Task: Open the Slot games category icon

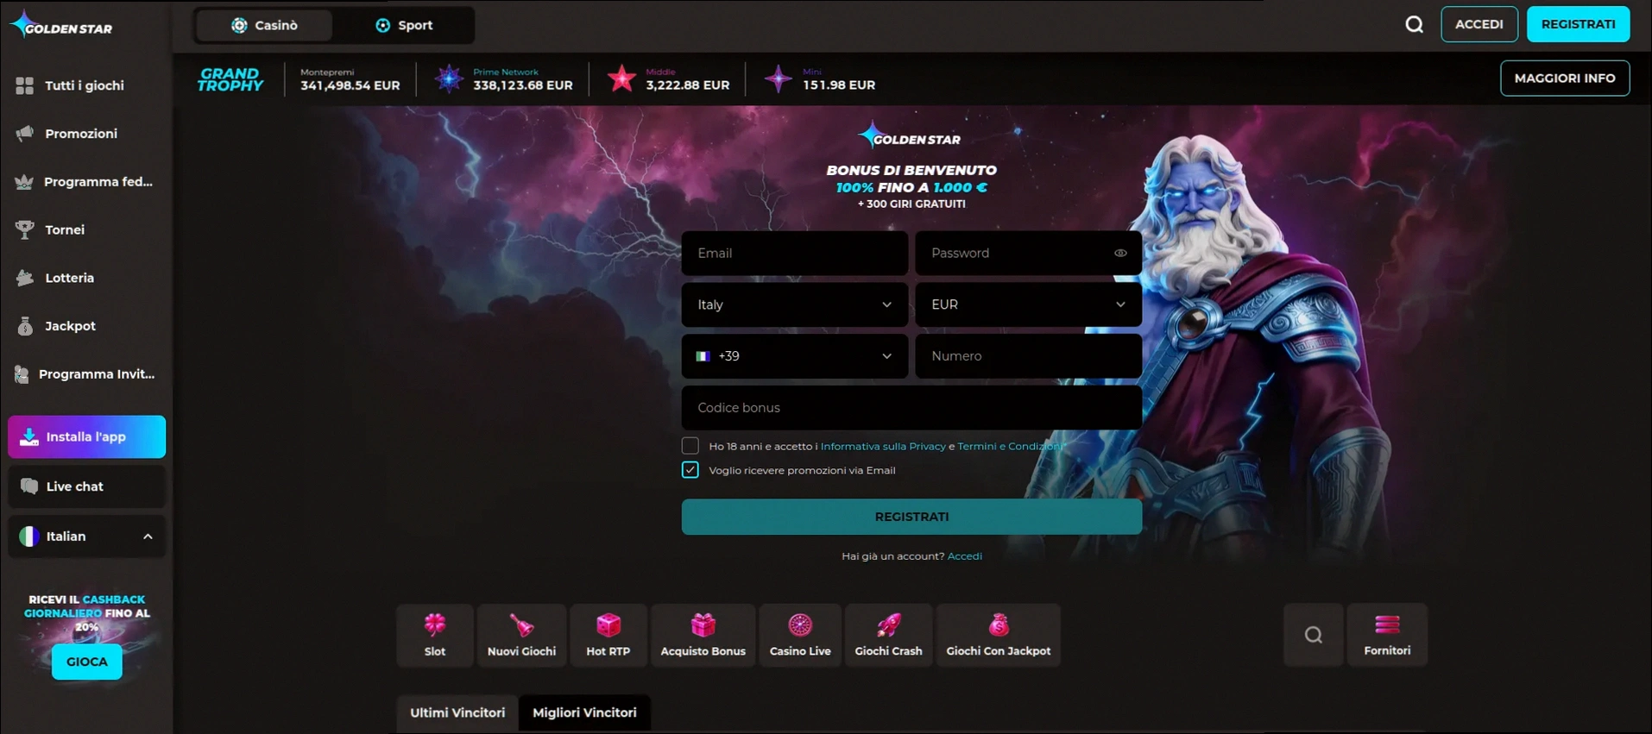Action: (x=435, y=625)
